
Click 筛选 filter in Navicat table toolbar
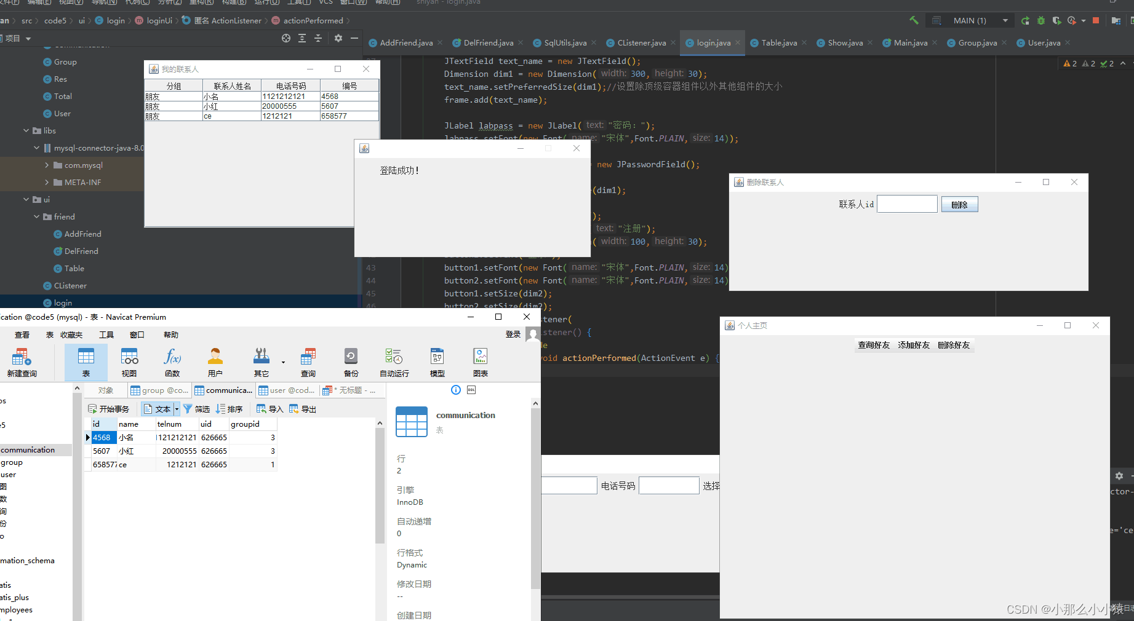click(x=197, y=409)
